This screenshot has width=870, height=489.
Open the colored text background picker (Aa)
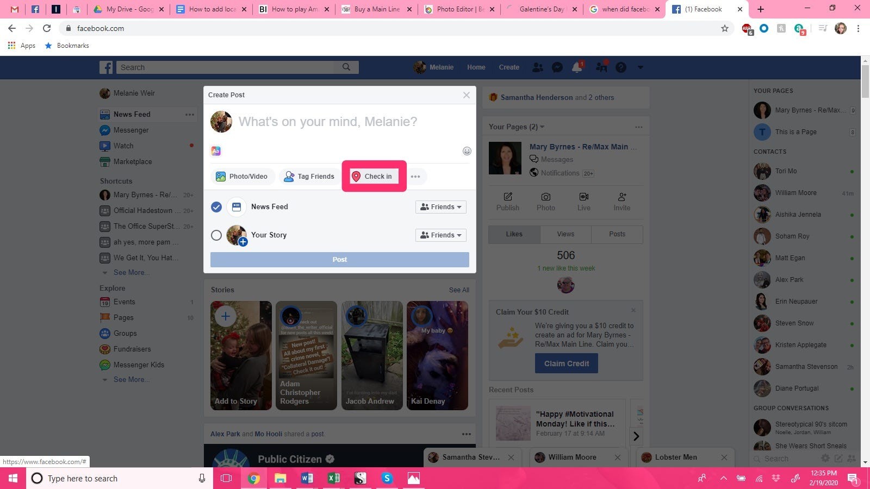tap(216, 151)
